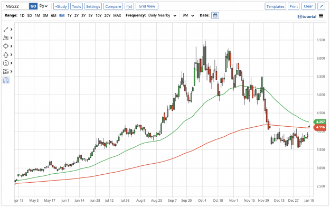The height and width of the screenshot is (207, 330).
Task: Set range to 20Y
Action: click(107, 15)
